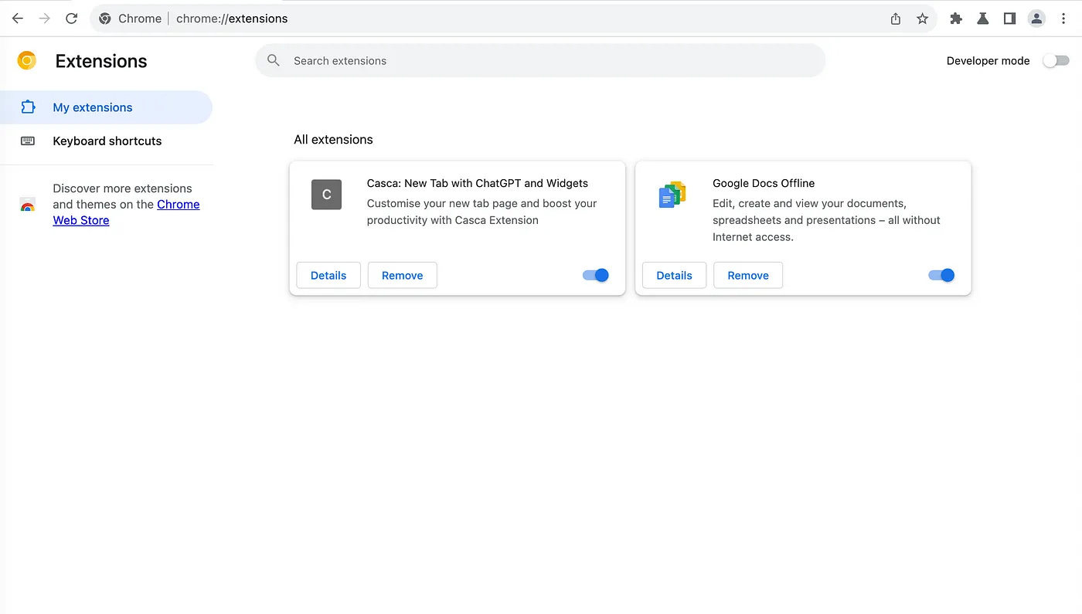Toggle the side panel icon
Screen dimensions: 1082x614
point(1009,19)
